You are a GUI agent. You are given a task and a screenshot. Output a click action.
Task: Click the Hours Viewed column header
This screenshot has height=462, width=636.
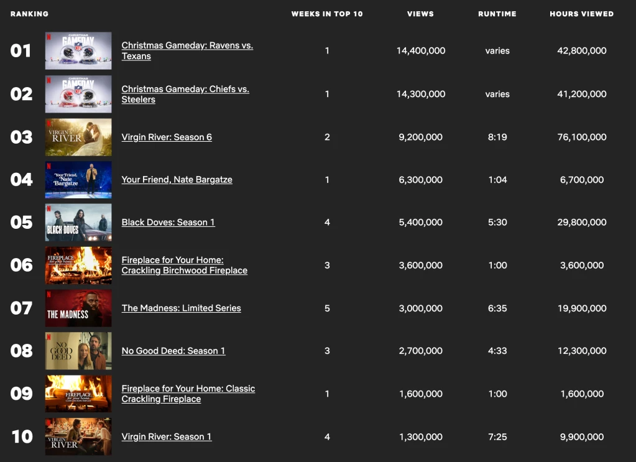582,14
